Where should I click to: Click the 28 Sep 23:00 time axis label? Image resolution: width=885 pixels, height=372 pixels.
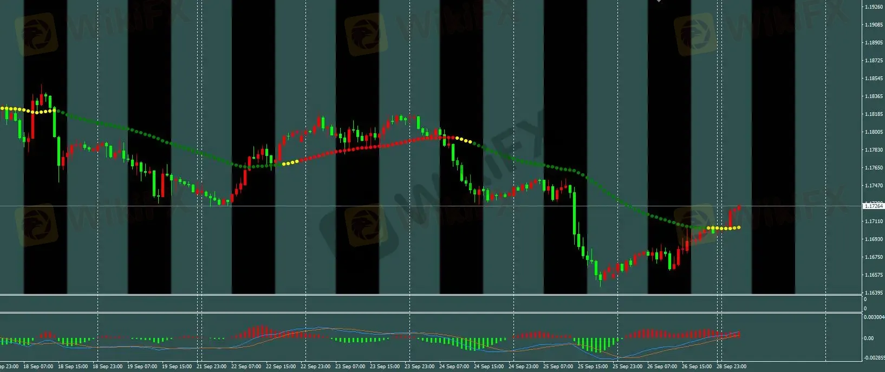point(732,367)
